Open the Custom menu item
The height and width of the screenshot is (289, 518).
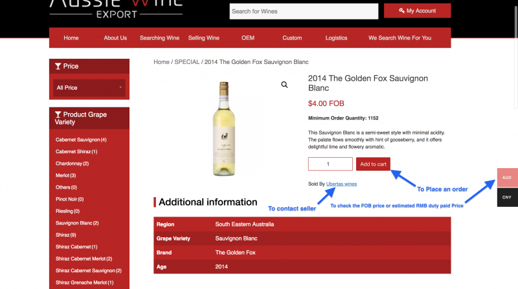pyautogui.click(x=292, y=38)
